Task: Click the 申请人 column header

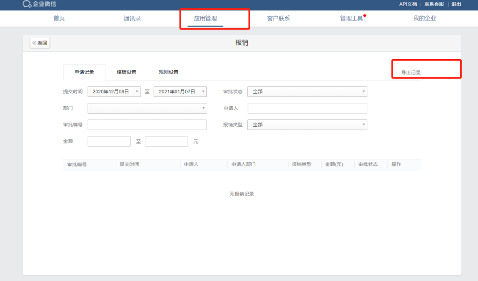Action: (191, 164)
